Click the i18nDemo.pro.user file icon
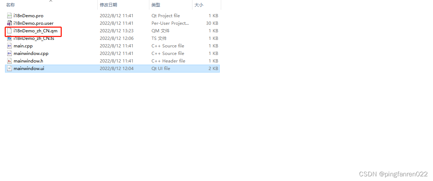The width and height of the screenshot is (433, 181). tap(10, 23)
